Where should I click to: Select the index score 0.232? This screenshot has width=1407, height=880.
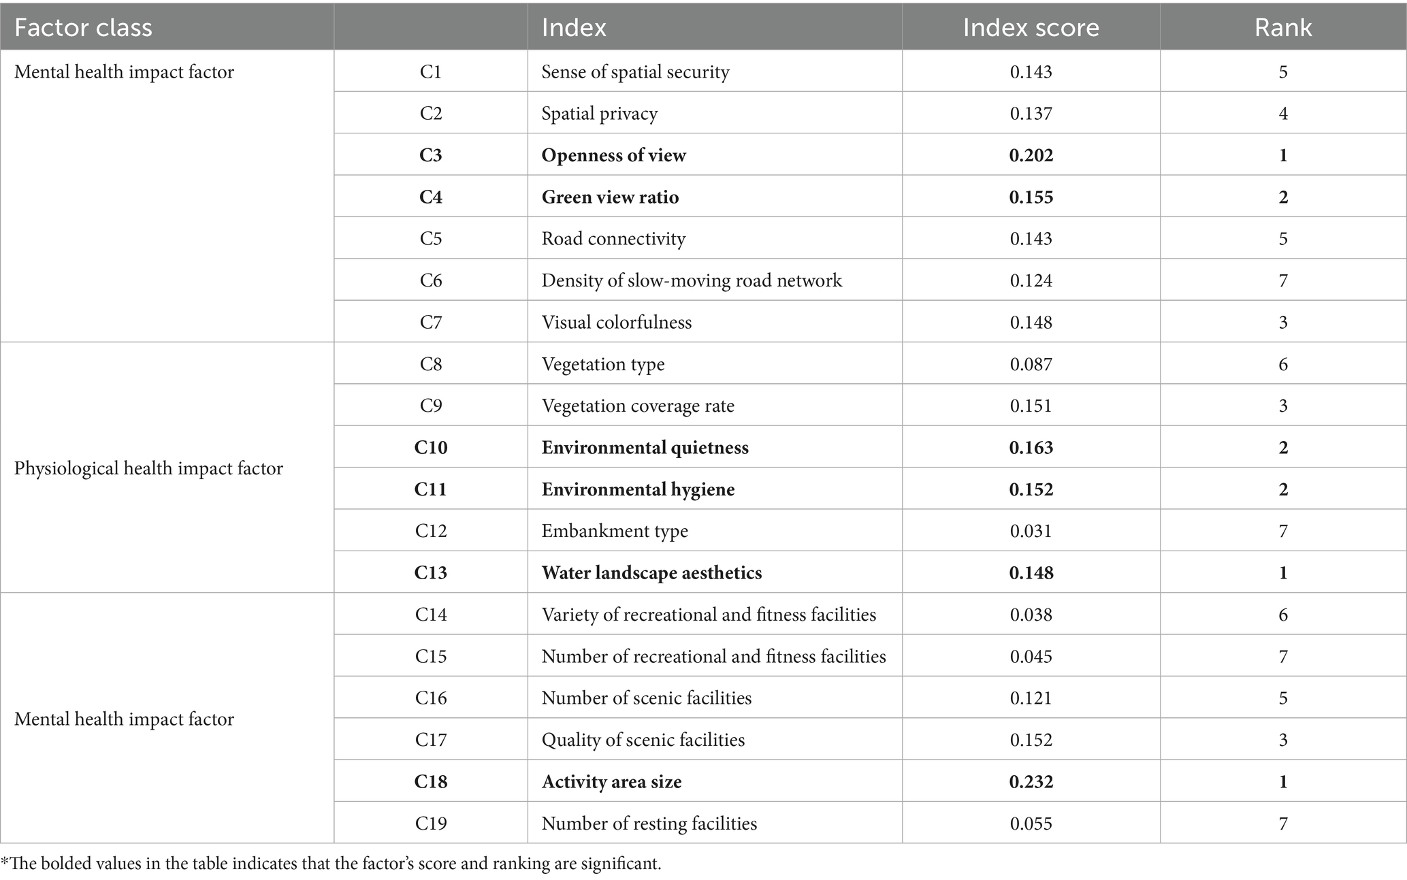tap(1031, 782)
